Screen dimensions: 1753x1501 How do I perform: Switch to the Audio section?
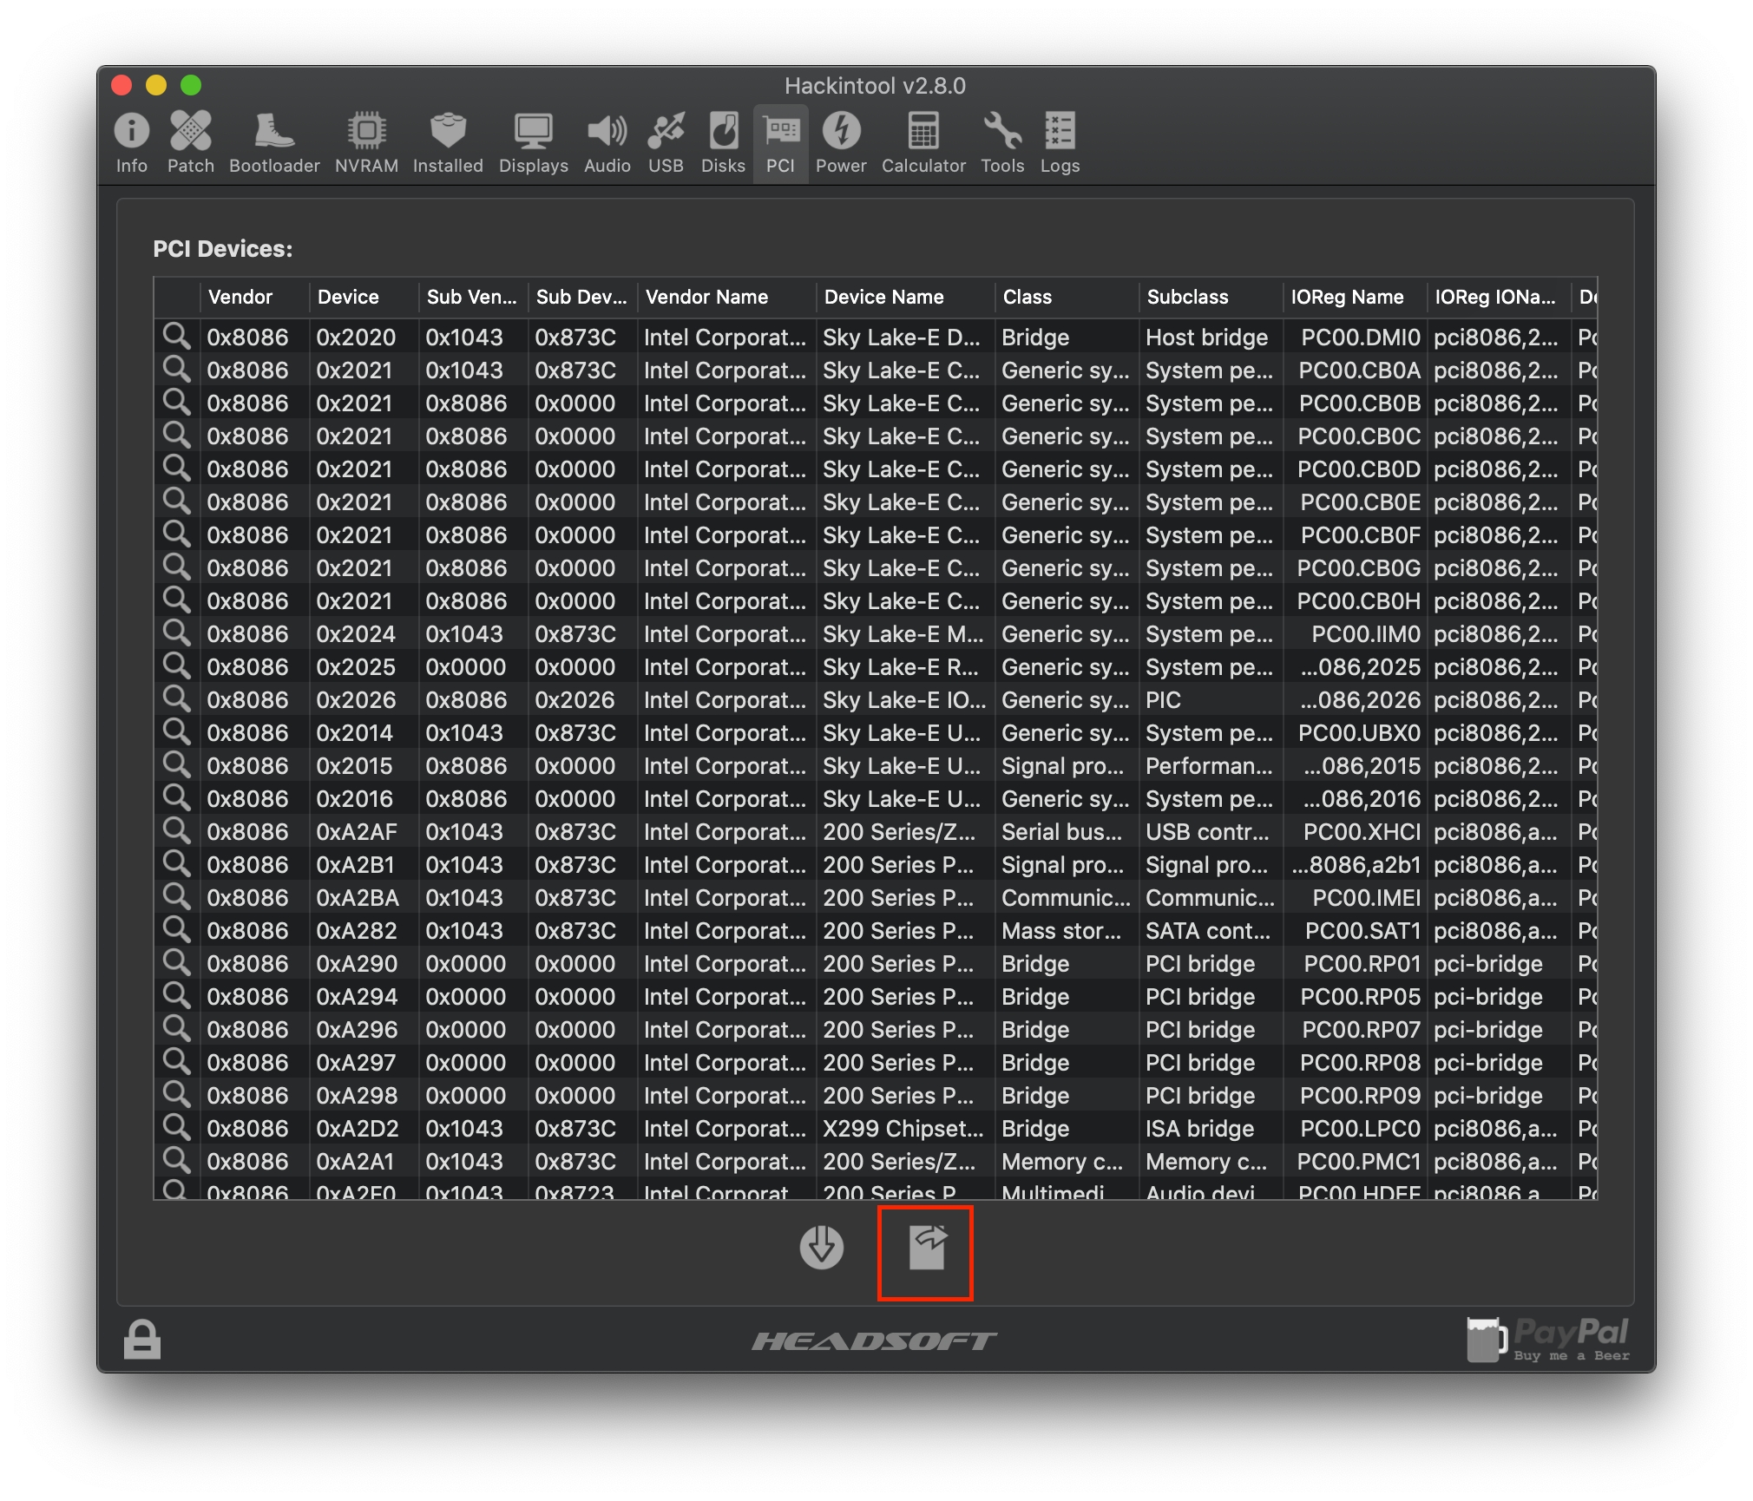607,143
